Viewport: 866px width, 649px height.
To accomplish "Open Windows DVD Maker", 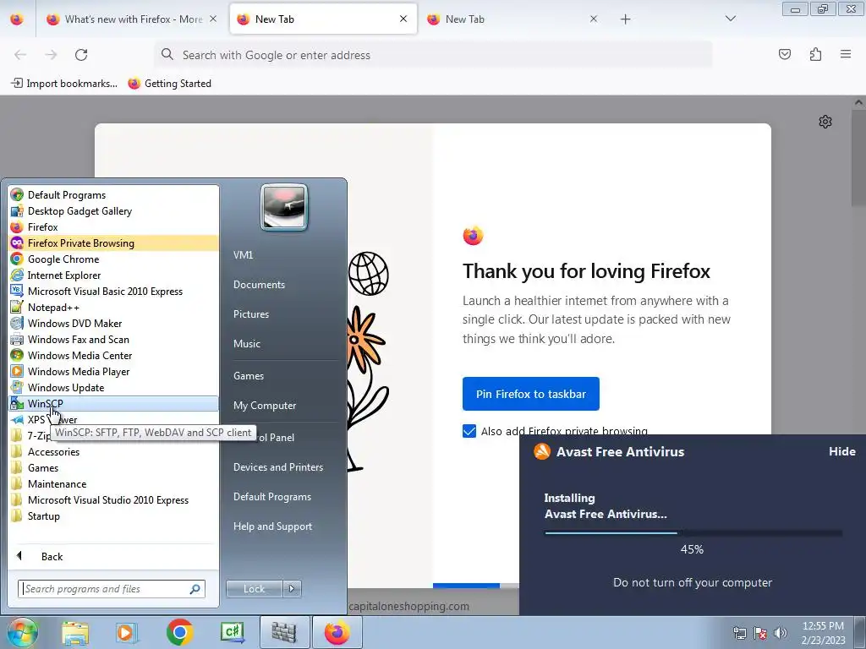I will click(x=113, y=324).
